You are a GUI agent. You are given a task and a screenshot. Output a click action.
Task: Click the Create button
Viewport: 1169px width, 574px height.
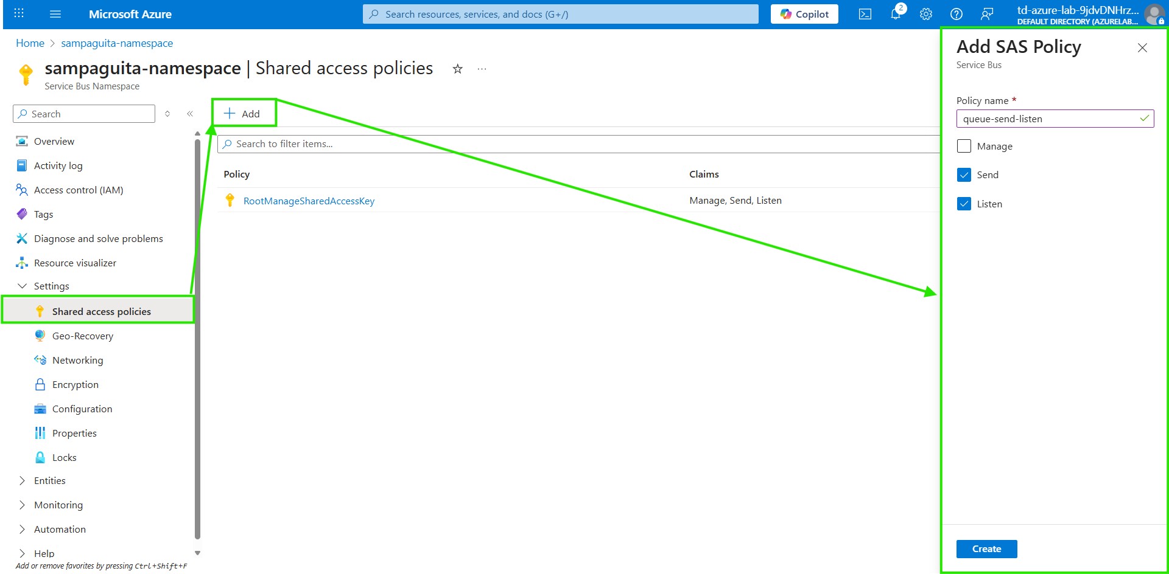(986, 548)
